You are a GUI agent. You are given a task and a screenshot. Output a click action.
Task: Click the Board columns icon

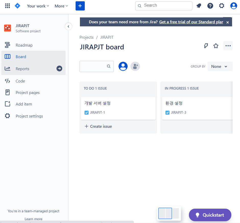[7, 57]
